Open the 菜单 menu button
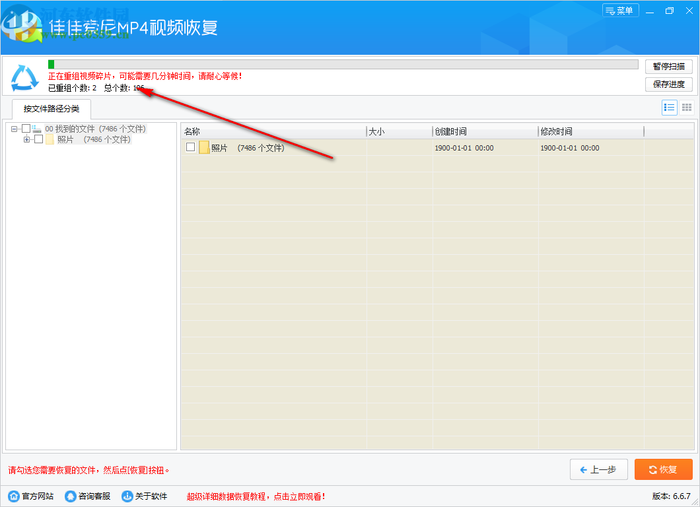The width and height of the screenshot is (700, 507). [620, 11]
